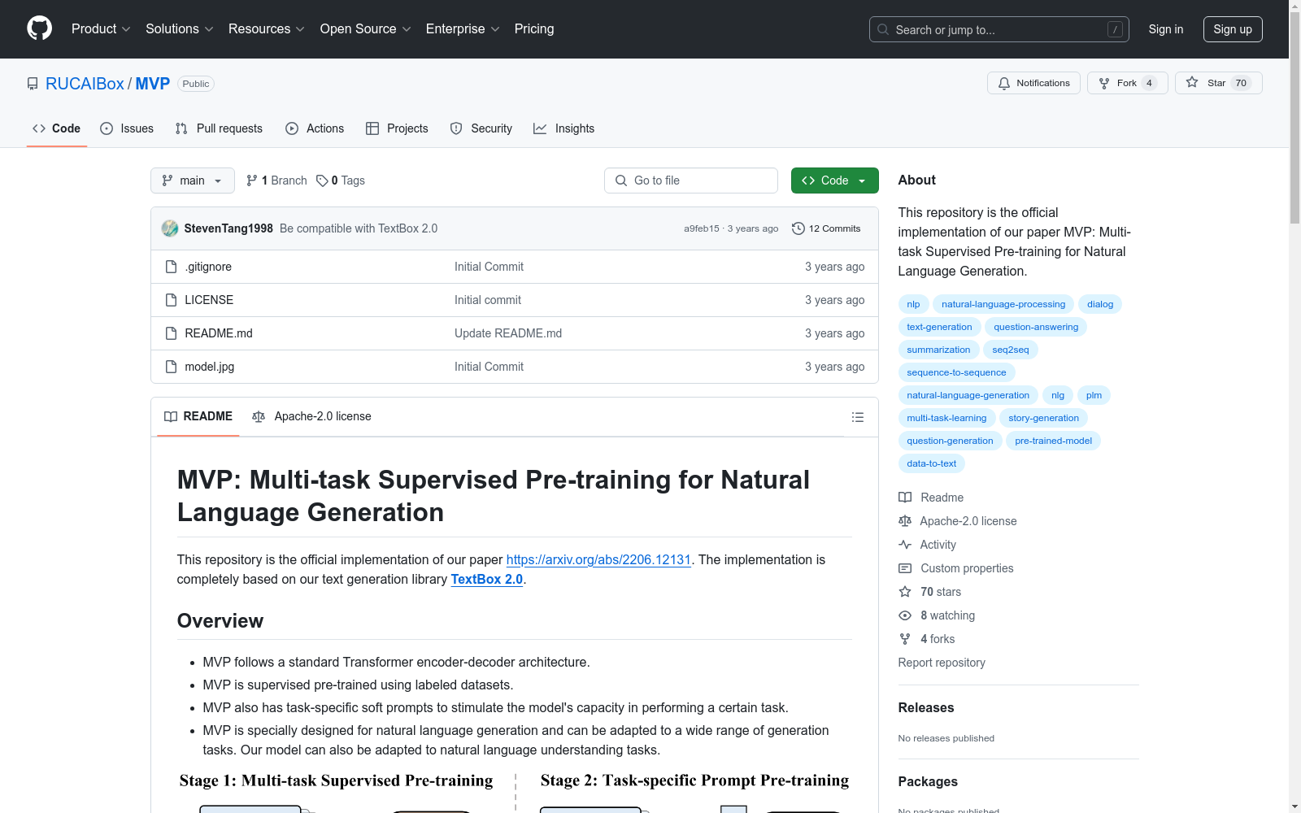Switch to the Security tab
The image size is (1301, 813).
(481, 128)
